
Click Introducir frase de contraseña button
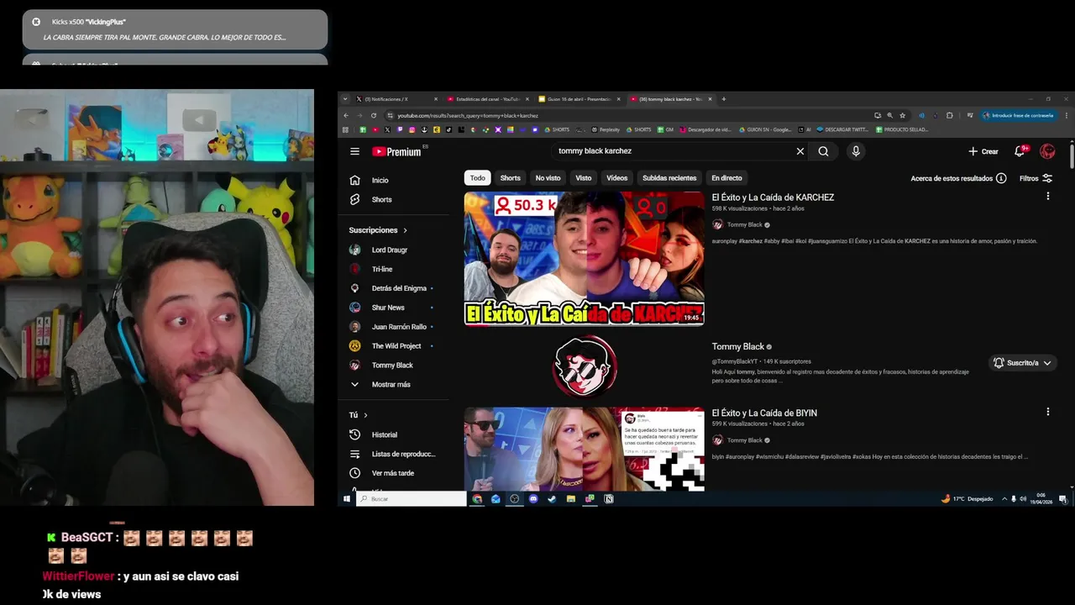coord(1018,115)
